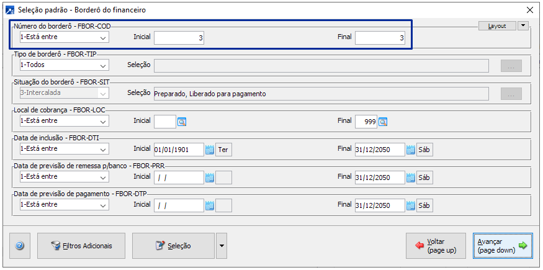The width and height of the screenshot is (543, 270).
Task: Open calendar for previsão de pagamento Final
Action: click(410, 206)
